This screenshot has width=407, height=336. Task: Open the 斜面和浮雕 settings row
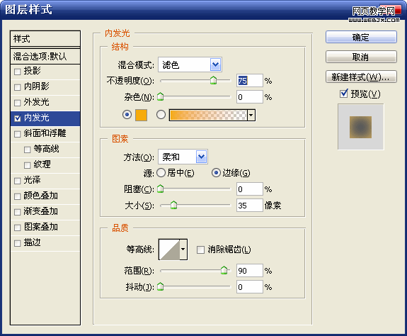coord(45,134)
